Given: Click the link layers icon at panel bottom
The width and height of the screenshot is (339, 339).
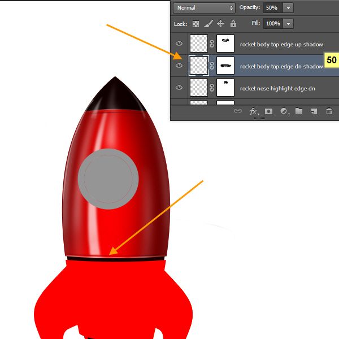Looking at the screenshot, I should coord(238,111).
